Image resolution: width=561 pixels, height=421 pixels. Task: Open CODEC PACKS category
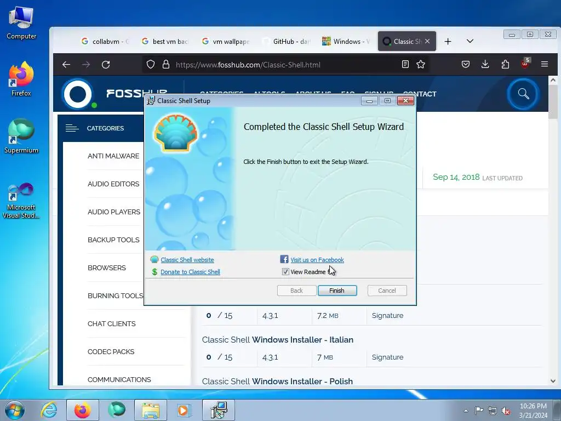pos(111,351)
